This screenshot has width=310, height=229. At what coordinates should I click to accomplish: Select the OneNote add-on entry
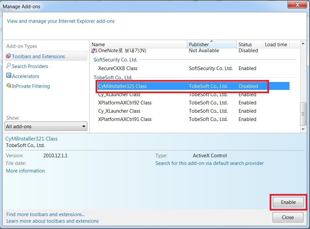click(122, 51)
